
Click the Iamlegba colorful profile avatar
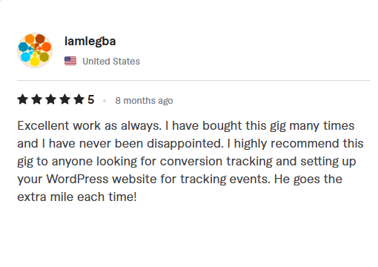pyautogui.click(x=35, y=50)
